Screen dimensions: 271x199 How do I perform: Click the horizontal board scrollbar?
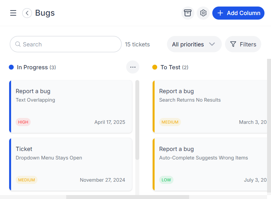coord(128,197)
